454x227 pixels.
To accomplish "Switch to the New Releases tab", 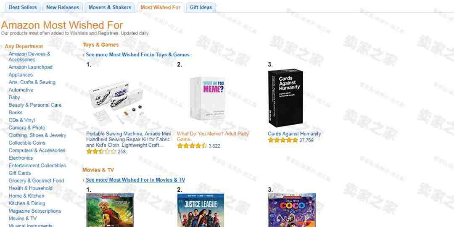I will pyautogui.click(x=63, y=8).
